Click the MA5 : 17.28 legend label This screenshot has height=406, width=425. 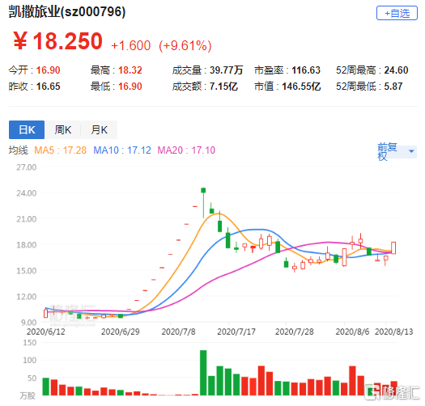coord(60,150)
